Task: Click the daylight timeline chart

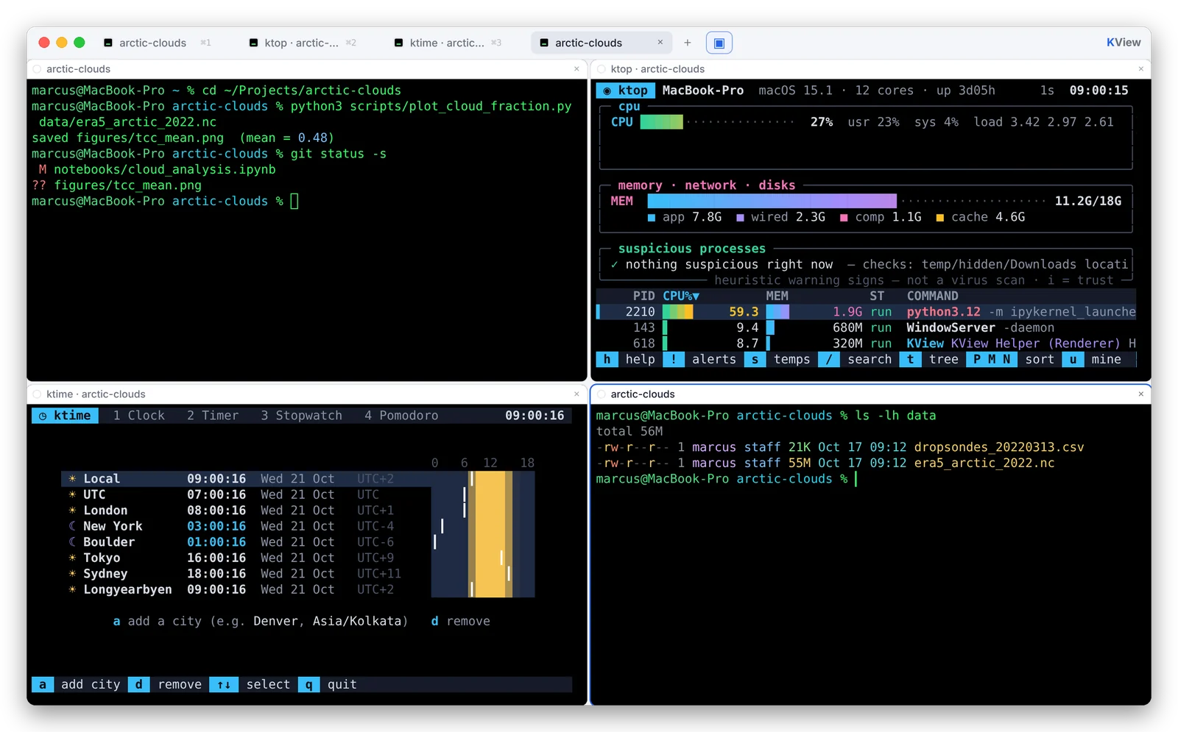Action: coord(483,534)
